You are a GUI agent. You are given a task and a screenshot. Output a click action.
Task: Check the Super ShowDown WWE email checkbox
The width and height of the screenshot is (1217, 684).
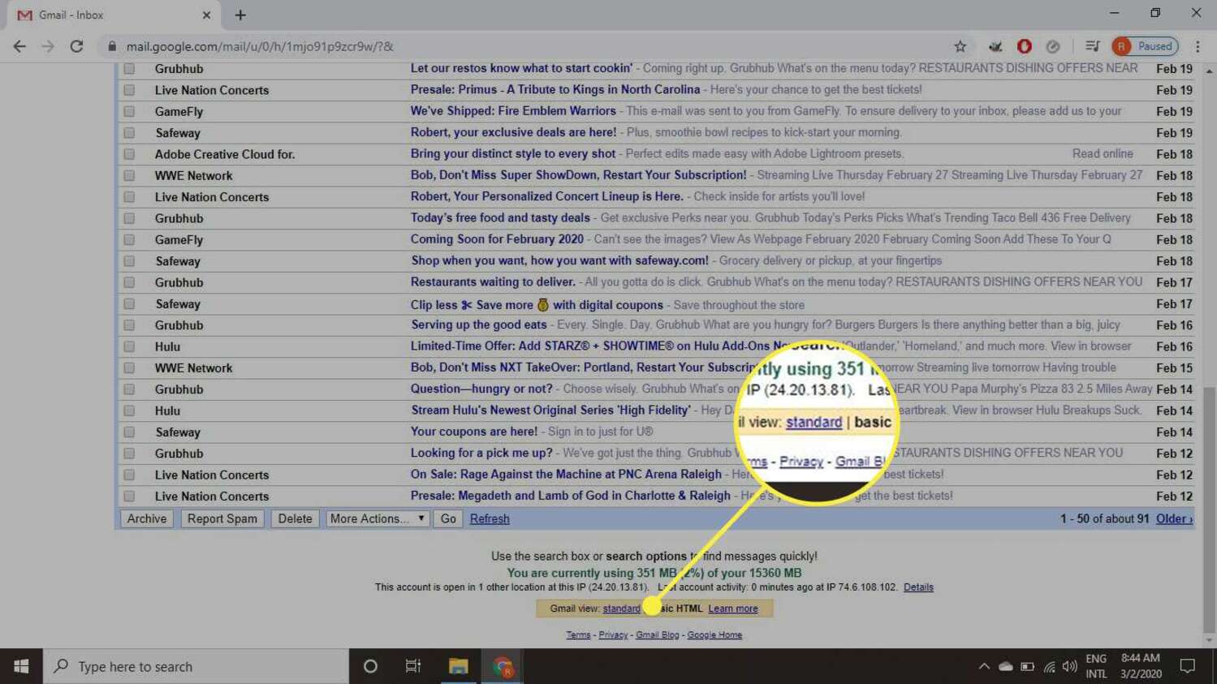coord(129,175)
